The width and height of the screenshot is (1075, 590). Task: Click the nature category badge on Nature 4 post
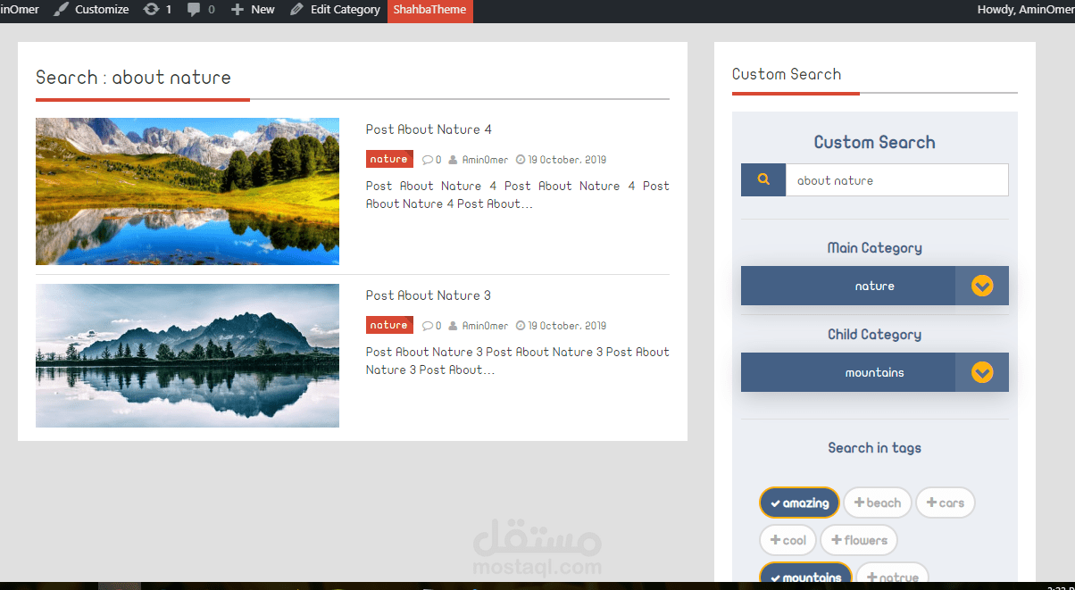(x=389, y=159)
